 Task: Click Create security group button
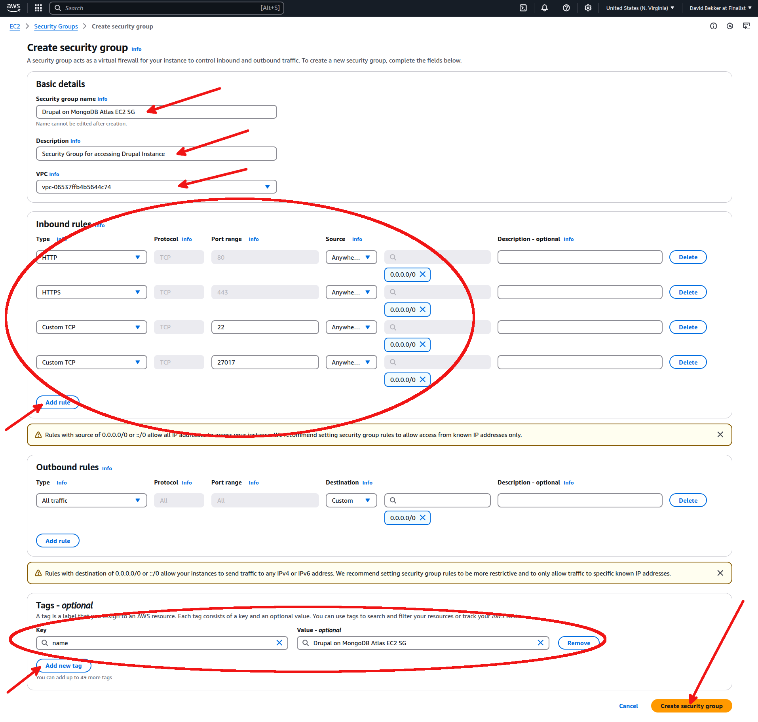coord(692,706)
